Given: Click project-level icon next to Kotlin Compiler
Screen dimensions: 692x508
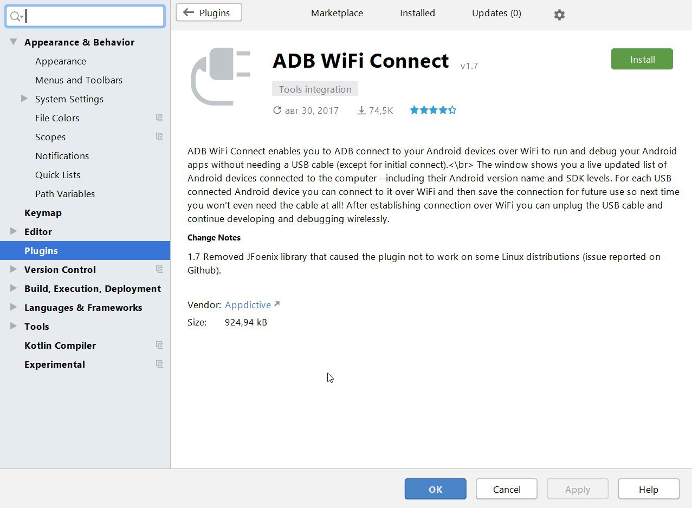Looking at the screenshot, I should (159, 345).
